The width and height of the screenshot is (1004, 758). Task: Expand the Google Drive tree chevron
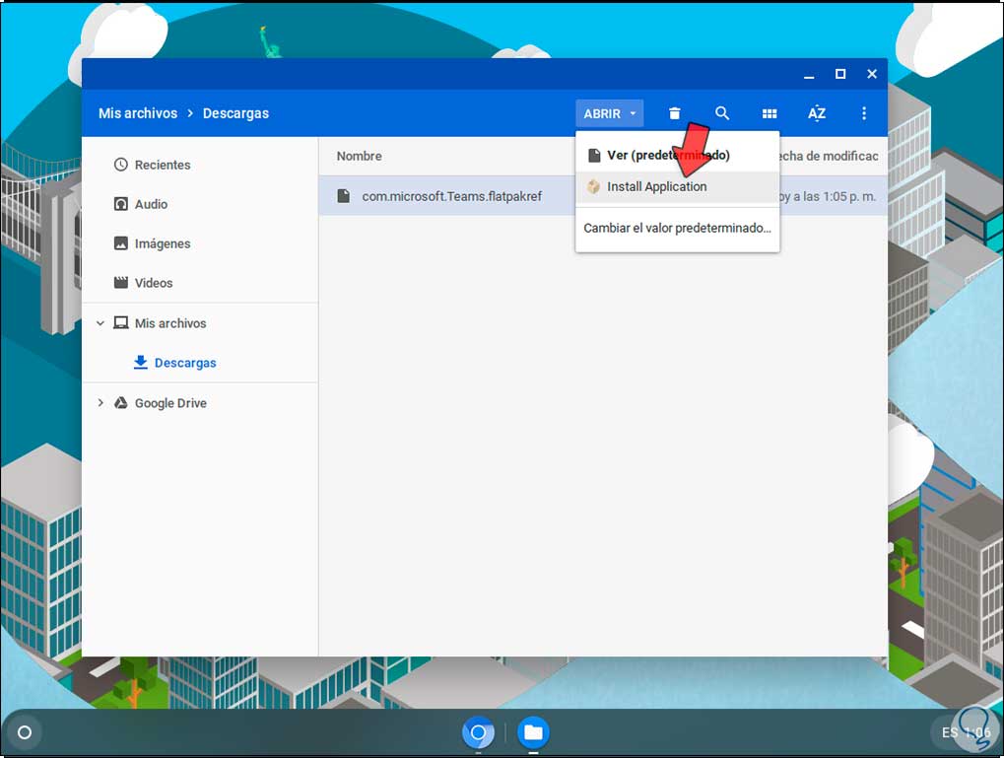pos(100,403)
